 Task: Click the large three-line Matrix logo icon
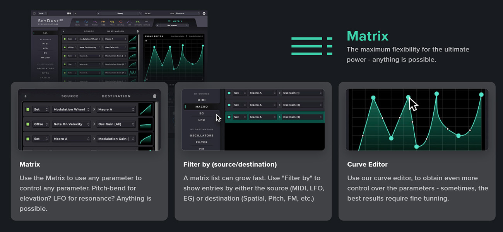[x=311, y=46]
